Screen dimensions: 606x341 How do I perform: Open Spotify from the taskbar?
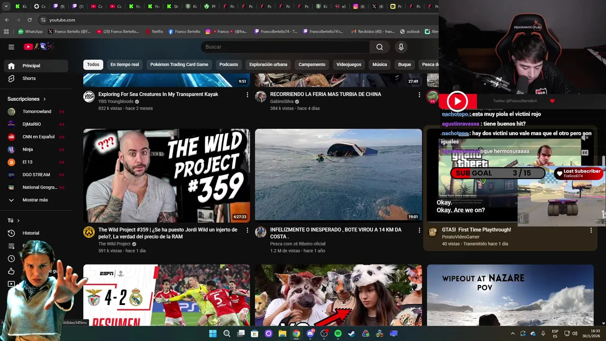point(338,333)
